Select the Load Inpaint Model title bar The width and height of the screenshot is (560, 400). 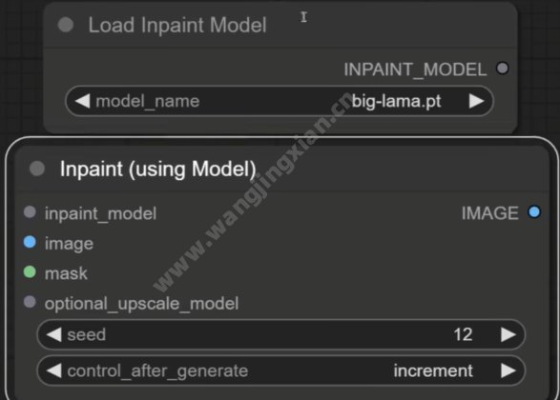pyautogui.click(x=280, y=25)
